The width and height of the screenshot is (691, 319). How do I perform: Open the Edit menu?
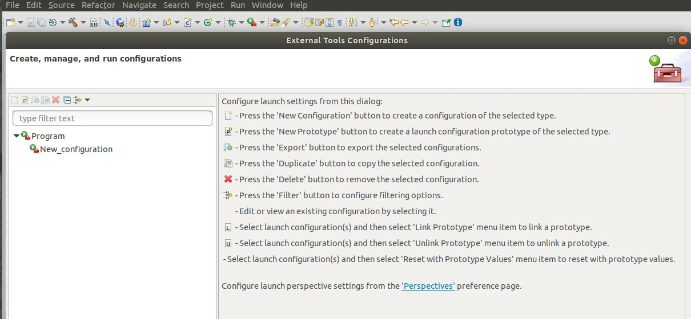[x=34, y=5]
